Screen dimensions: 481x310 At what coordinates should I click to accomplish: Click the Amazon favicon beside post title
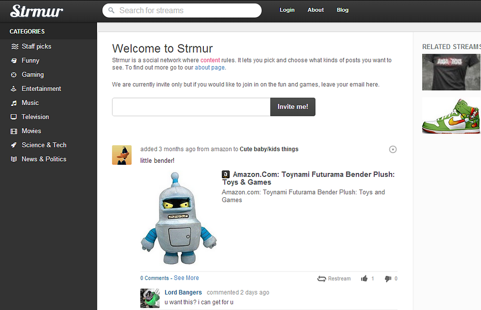point(226,175)
